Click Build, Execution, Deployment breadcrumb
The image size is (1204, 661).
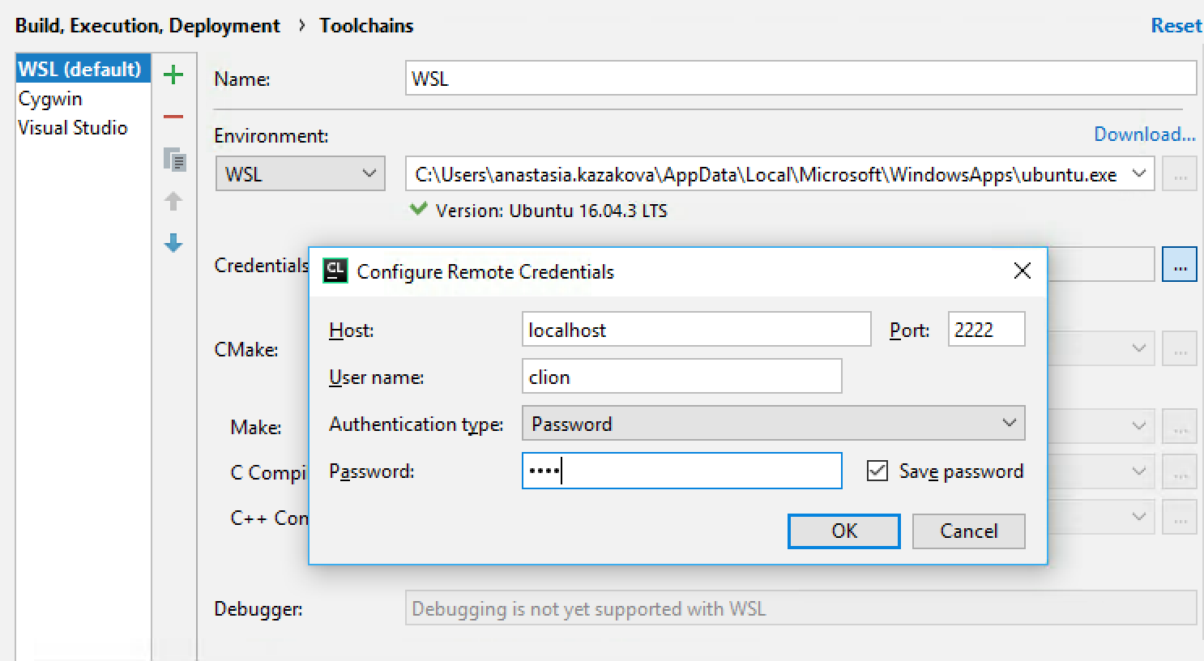coord(147,25)
